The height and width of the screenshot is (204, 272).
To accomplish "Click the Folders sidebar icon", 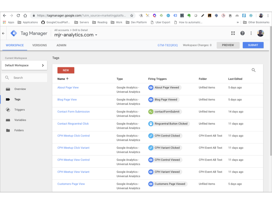I will pos(8,130).
